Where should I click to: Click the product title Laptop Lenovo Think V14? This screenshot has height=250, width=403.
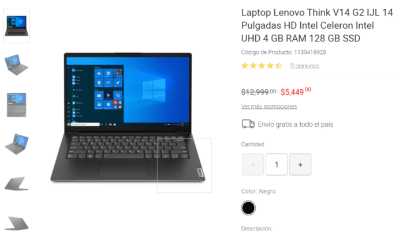point(317,25)
